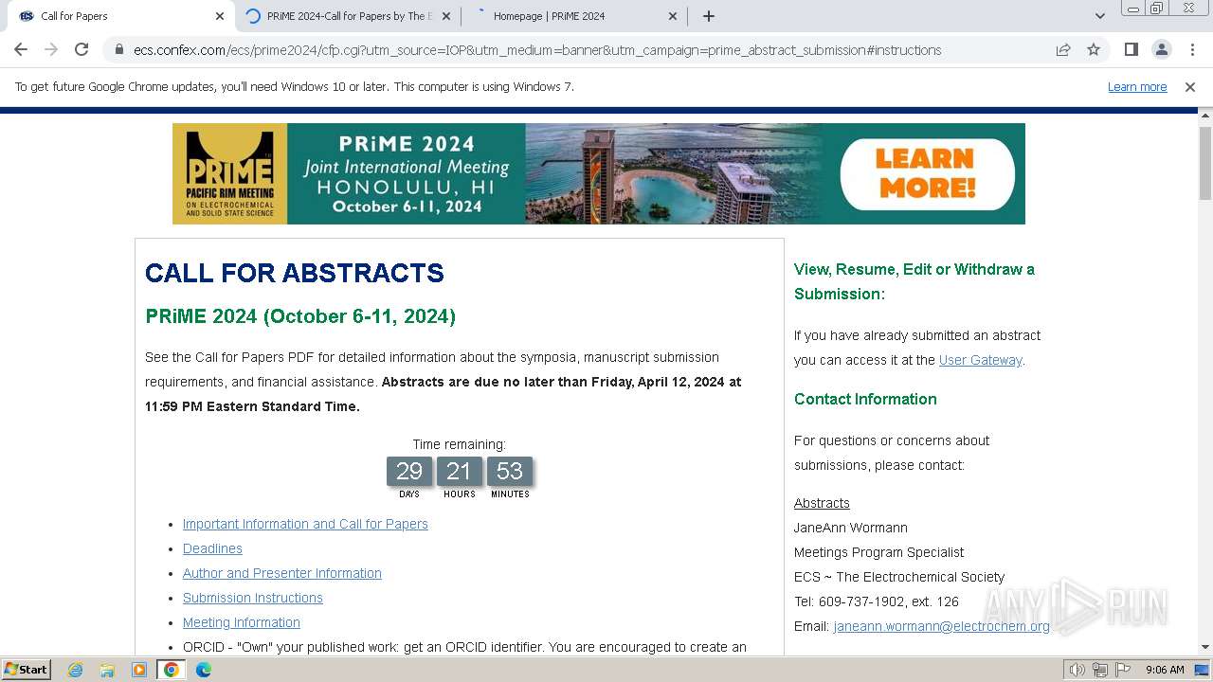
Task: Switch to Homepage | PRiME 2024 tab
Action: pyautogui.click(x=574, y=16)
